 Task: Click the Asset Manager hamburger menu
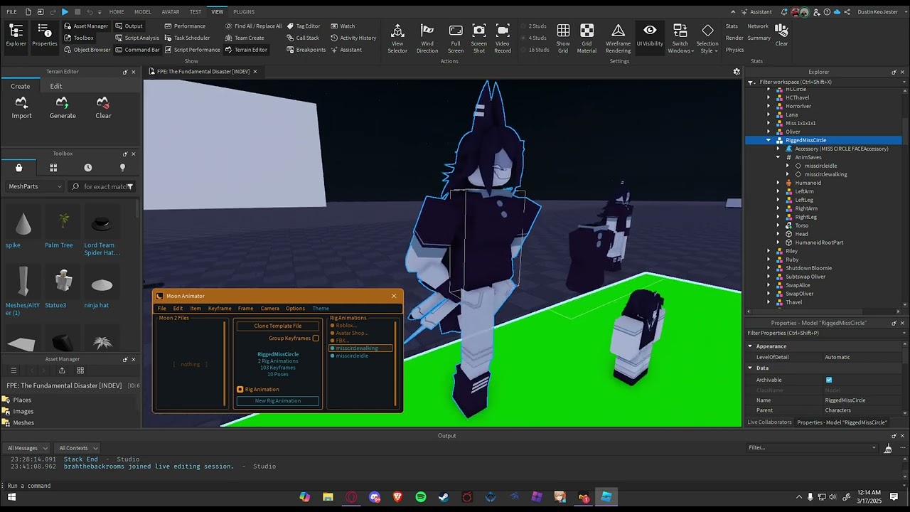point(13,370)
